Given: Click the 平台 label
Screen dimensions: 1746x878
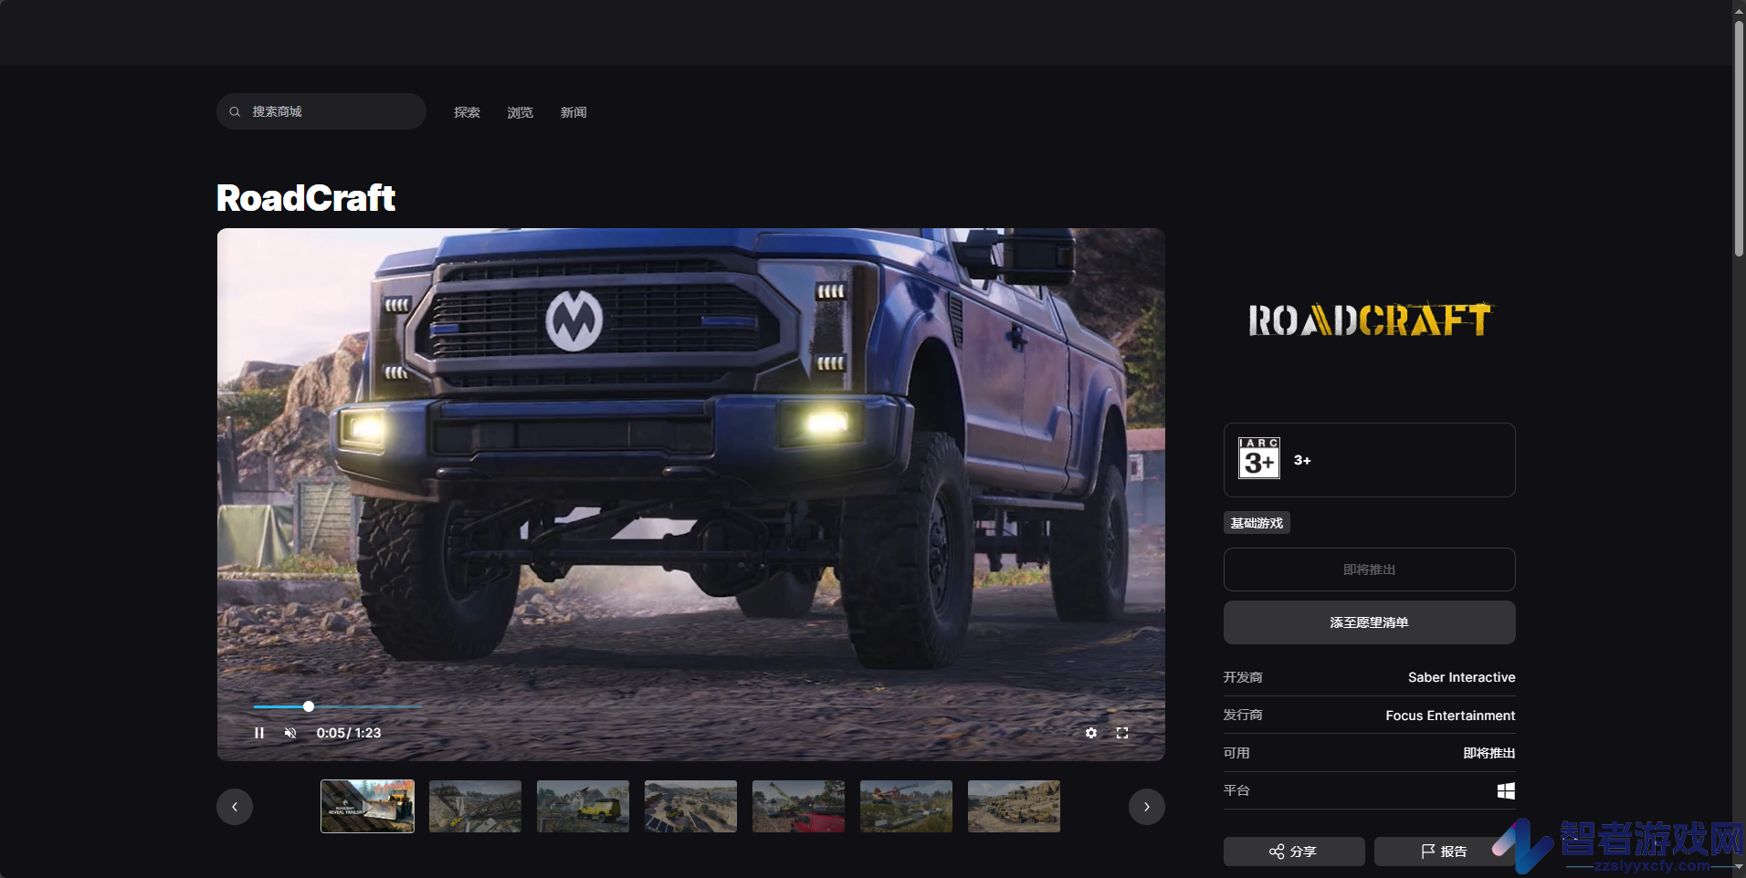Looking at the screenshot, I should point(1236,790).
